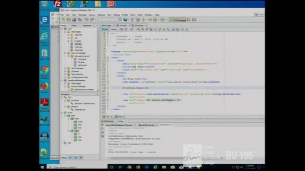Expand the images folder in project tree

click(68, 41)
